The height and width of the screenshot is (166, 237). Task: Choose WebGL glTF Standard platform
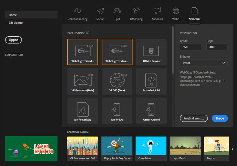(83, 52)
